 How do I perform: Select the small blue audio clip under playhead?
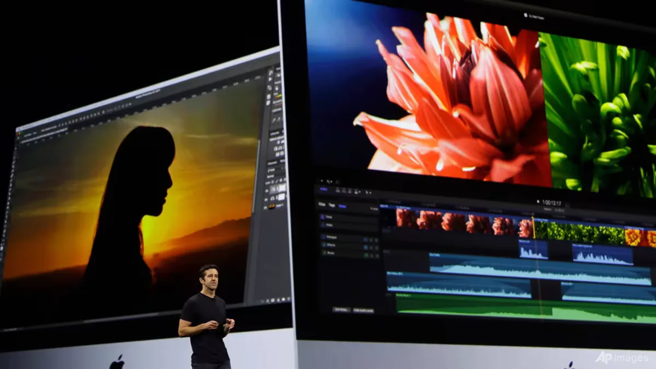pos(533,249)
